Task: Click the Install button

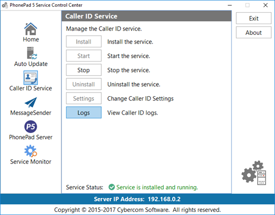Action: pos(83,42)
